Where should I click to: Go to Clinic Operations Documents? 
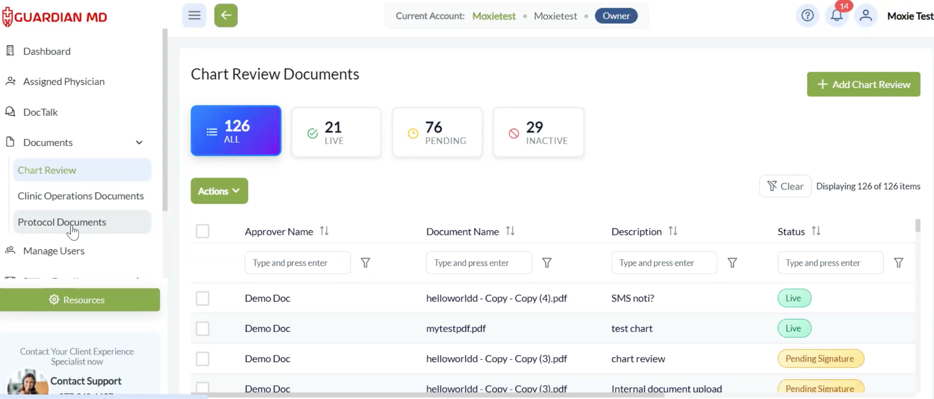coord(81,196)
